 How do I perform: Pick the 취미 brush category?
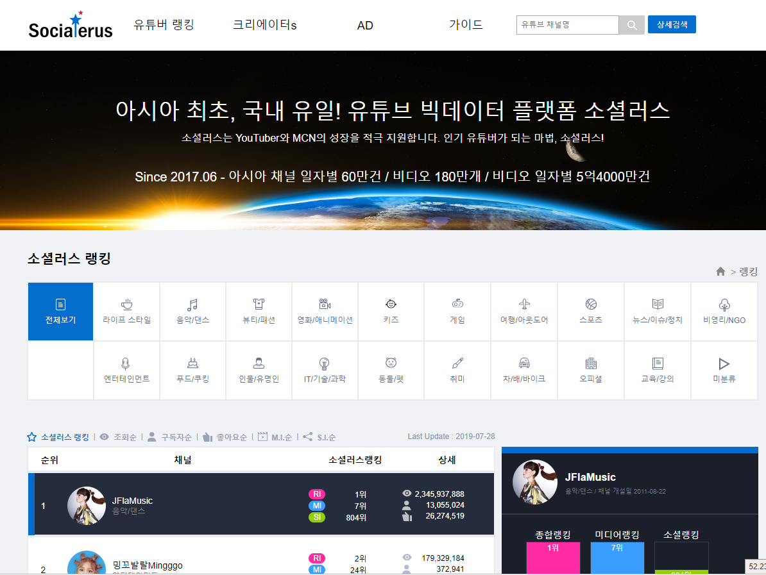pos(457,371)
